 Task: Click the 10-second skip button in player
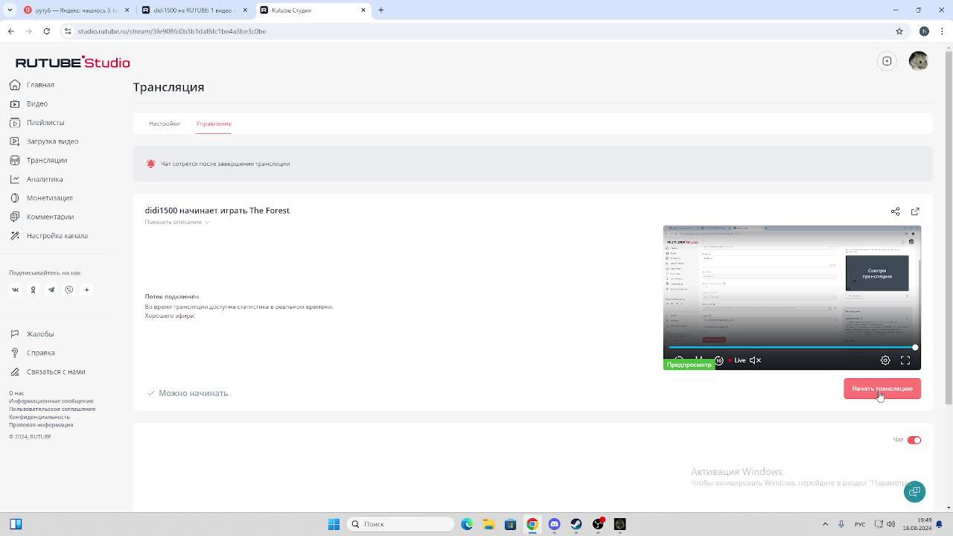click(x=718, y=360)
